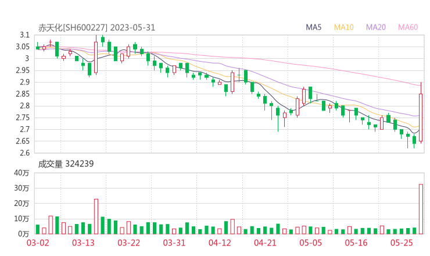Select the MA60 legend label
This screenshot has width=430, height=256.
point(408,27)
